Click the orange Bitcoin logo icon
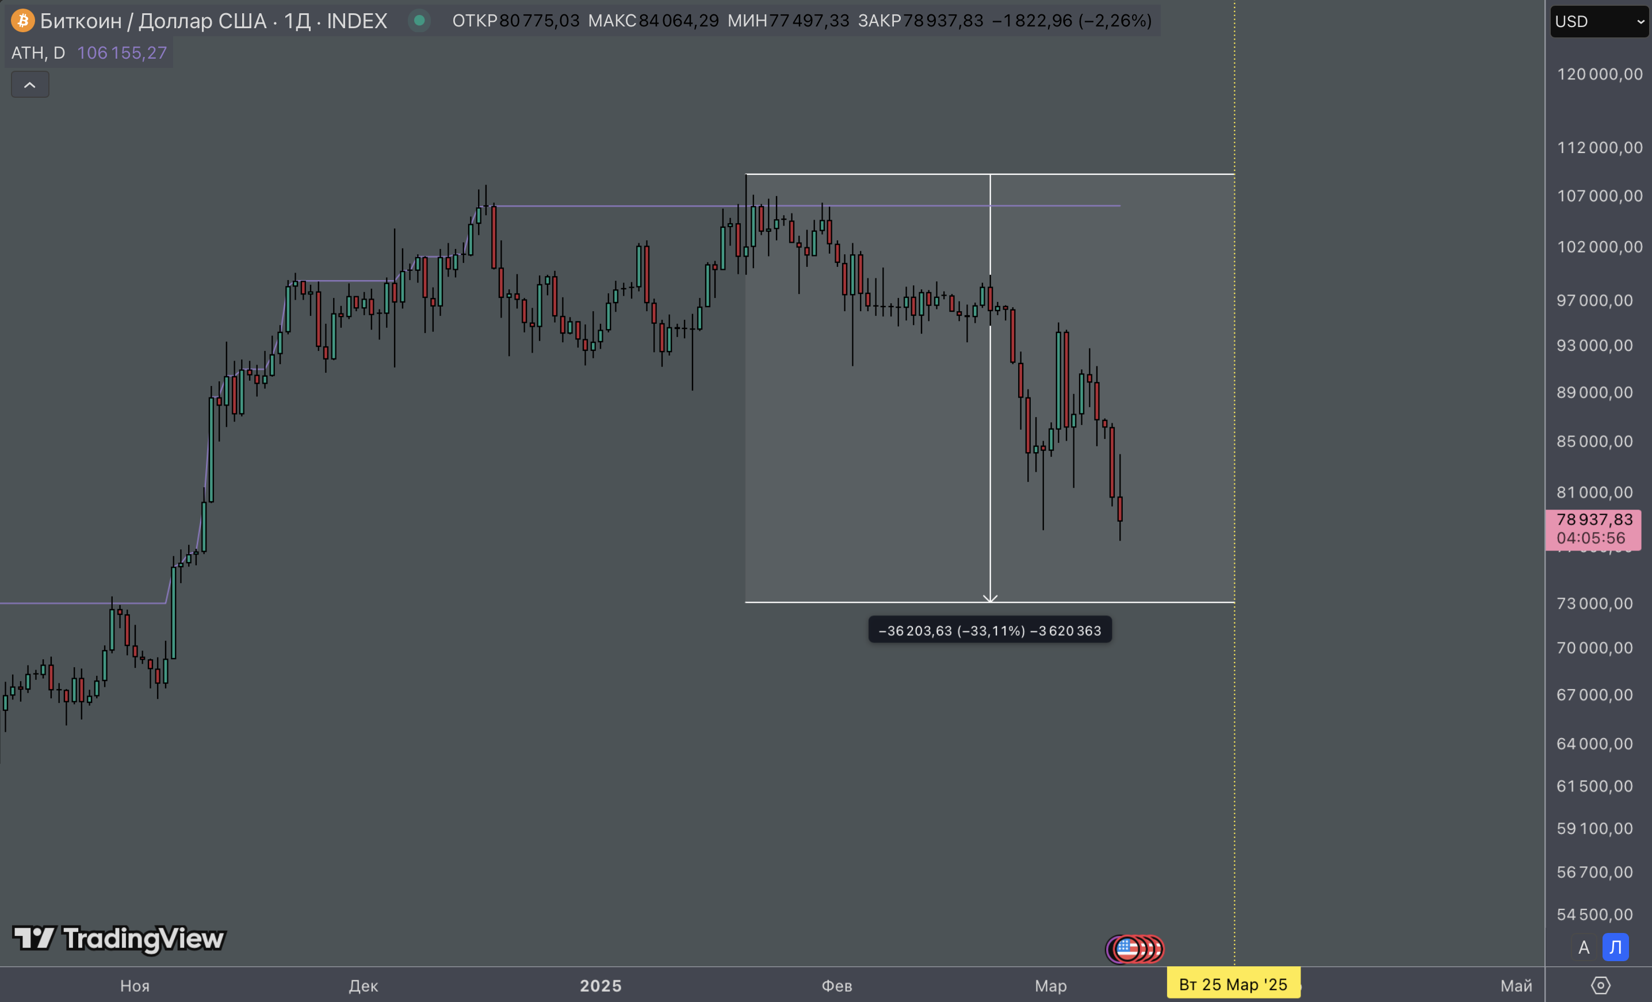The height and width of the screenshot is (1002, 1652). coord(22,21)
